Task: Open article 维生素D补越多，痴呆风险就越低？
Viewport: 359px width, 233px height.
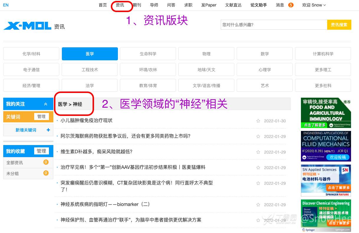Action: point(96,152)
